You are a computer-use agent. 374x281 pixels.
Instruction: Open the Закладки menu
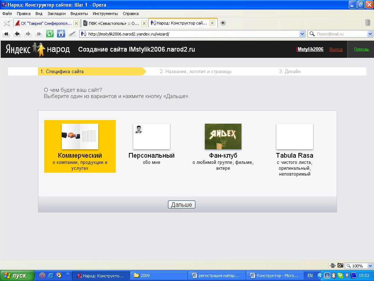[57, 14]
